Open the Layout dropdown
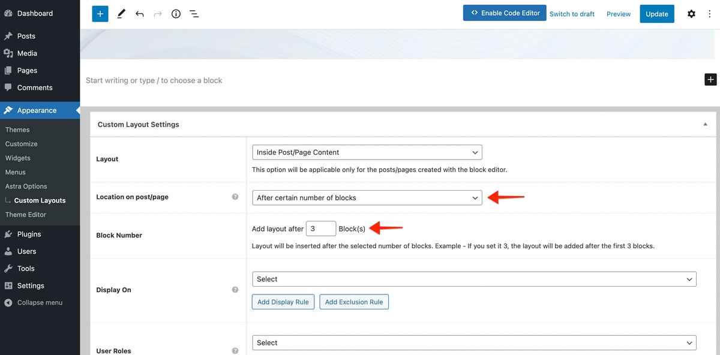 click(x=367, y=152)
